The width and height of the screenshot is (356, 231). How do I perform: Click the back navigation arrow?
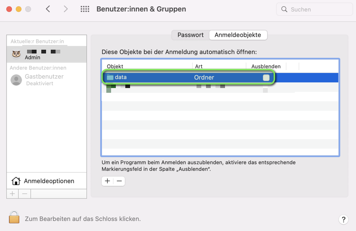(48, 9)
